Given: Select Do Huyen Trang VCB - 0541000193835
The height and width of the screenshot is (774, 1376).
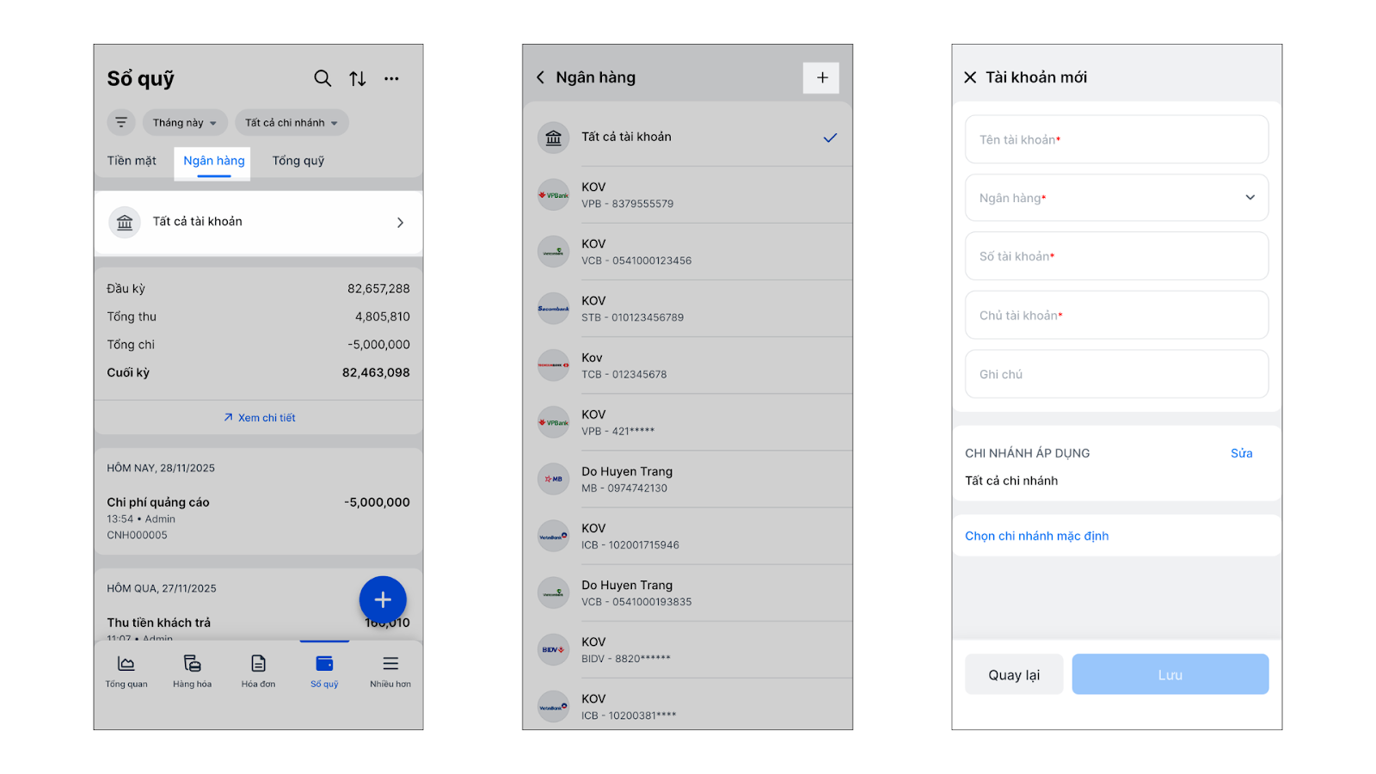Looking at the screenshot, I should pos(688,593).
